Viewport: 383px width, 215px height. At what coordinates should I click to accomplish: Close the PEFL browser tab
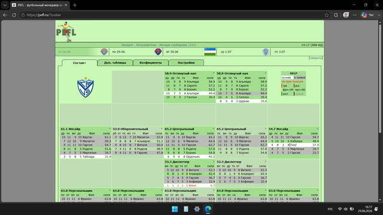(x=66, y=5)
